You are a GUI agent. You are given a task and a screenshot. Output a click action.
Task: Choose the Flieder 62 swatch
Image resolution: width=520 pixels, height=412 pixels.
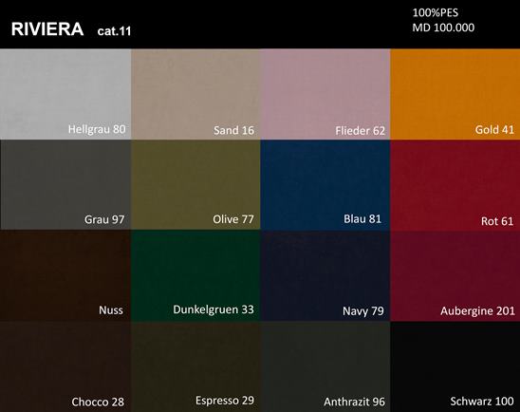pos(325,94)
